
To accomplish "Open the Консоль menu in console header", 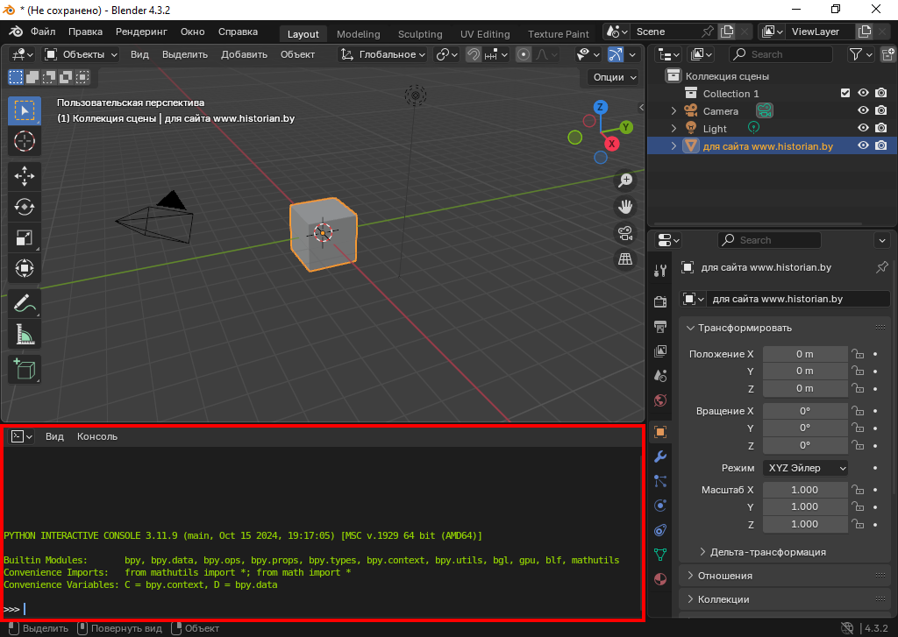I will (x=96, y=436).
